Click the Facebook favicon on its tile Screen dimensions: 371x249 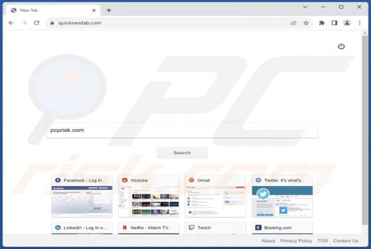[x=58, y=180]
